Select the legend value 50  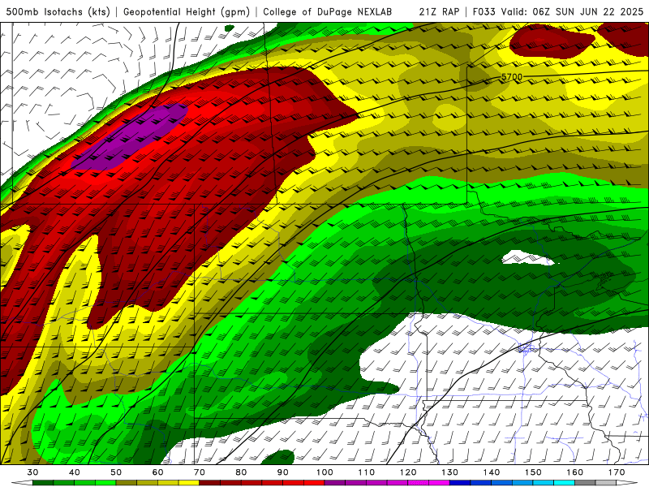(116, 472)
